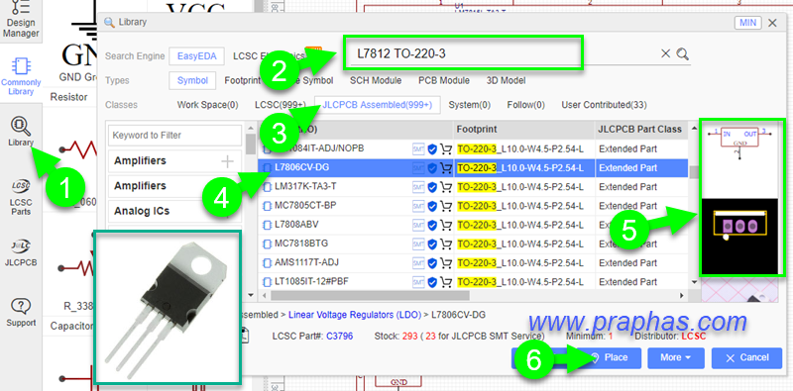Clear the search text with X icon
Image resolution: width=793 pixels, height=391 pixels.
pos(665,54)
